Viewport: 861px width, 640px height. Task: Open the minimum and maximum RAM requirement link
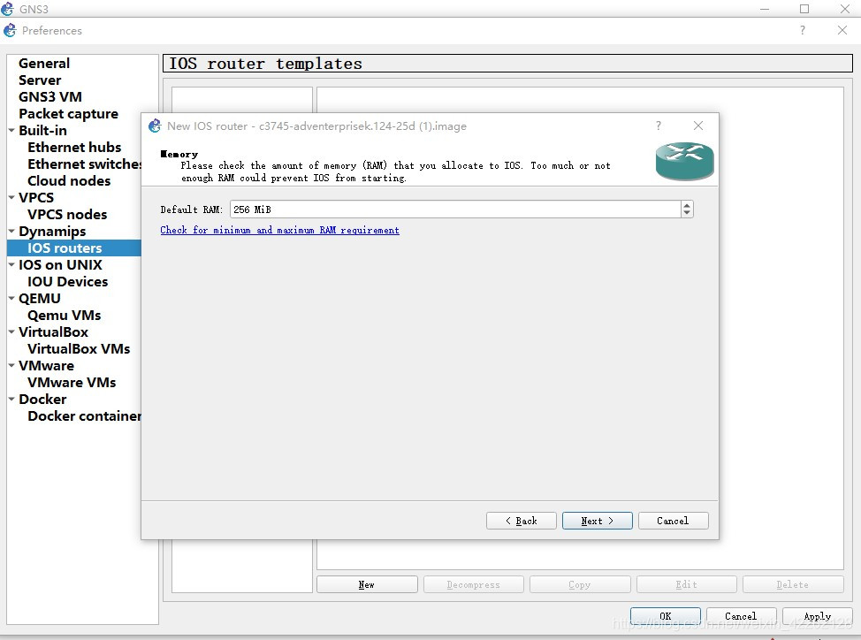(279, 230)
